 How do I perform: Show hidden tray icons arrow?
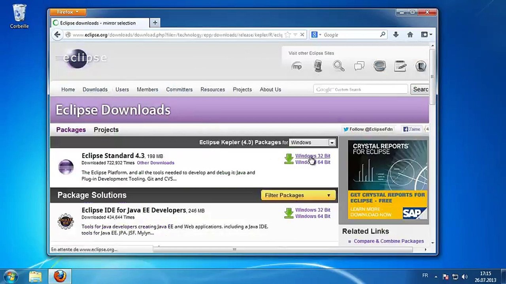pos(436,277)
